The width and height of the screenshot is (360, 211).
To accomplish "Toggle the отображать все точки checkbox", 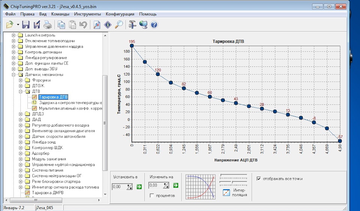I will click(258, 179).
